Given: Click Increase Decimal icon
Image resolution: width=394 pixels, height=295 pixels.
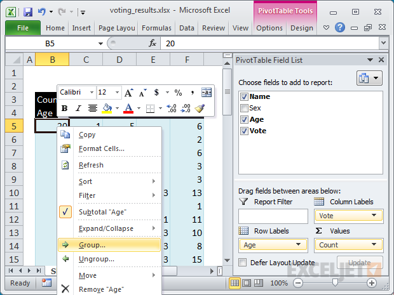Looking at the screenshot, I should coord(172,108).
